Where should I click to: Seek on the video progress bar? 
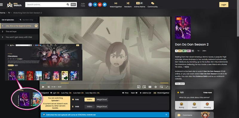click(105, 83)
